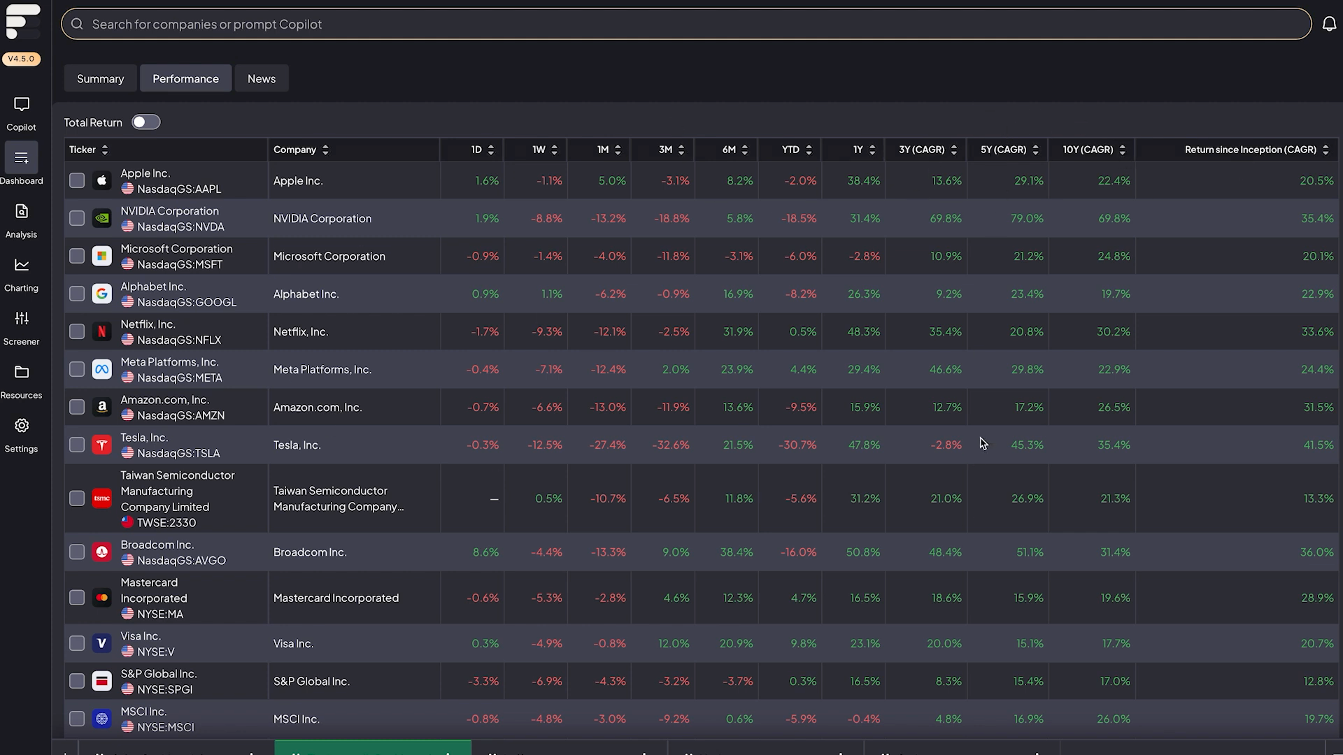Sort by the YTD column arrows
The width and height of the screenshot is (1343, 755).
(x=809, y=150)
